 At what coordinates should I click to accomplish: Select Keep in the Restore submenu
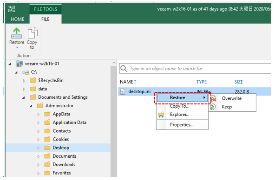click(x=232, y=107)
